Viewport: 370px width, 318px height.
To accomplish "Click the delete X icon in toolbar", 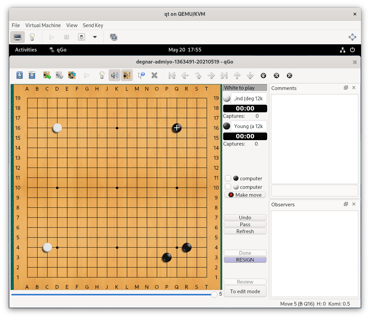I will coord(154,75).
